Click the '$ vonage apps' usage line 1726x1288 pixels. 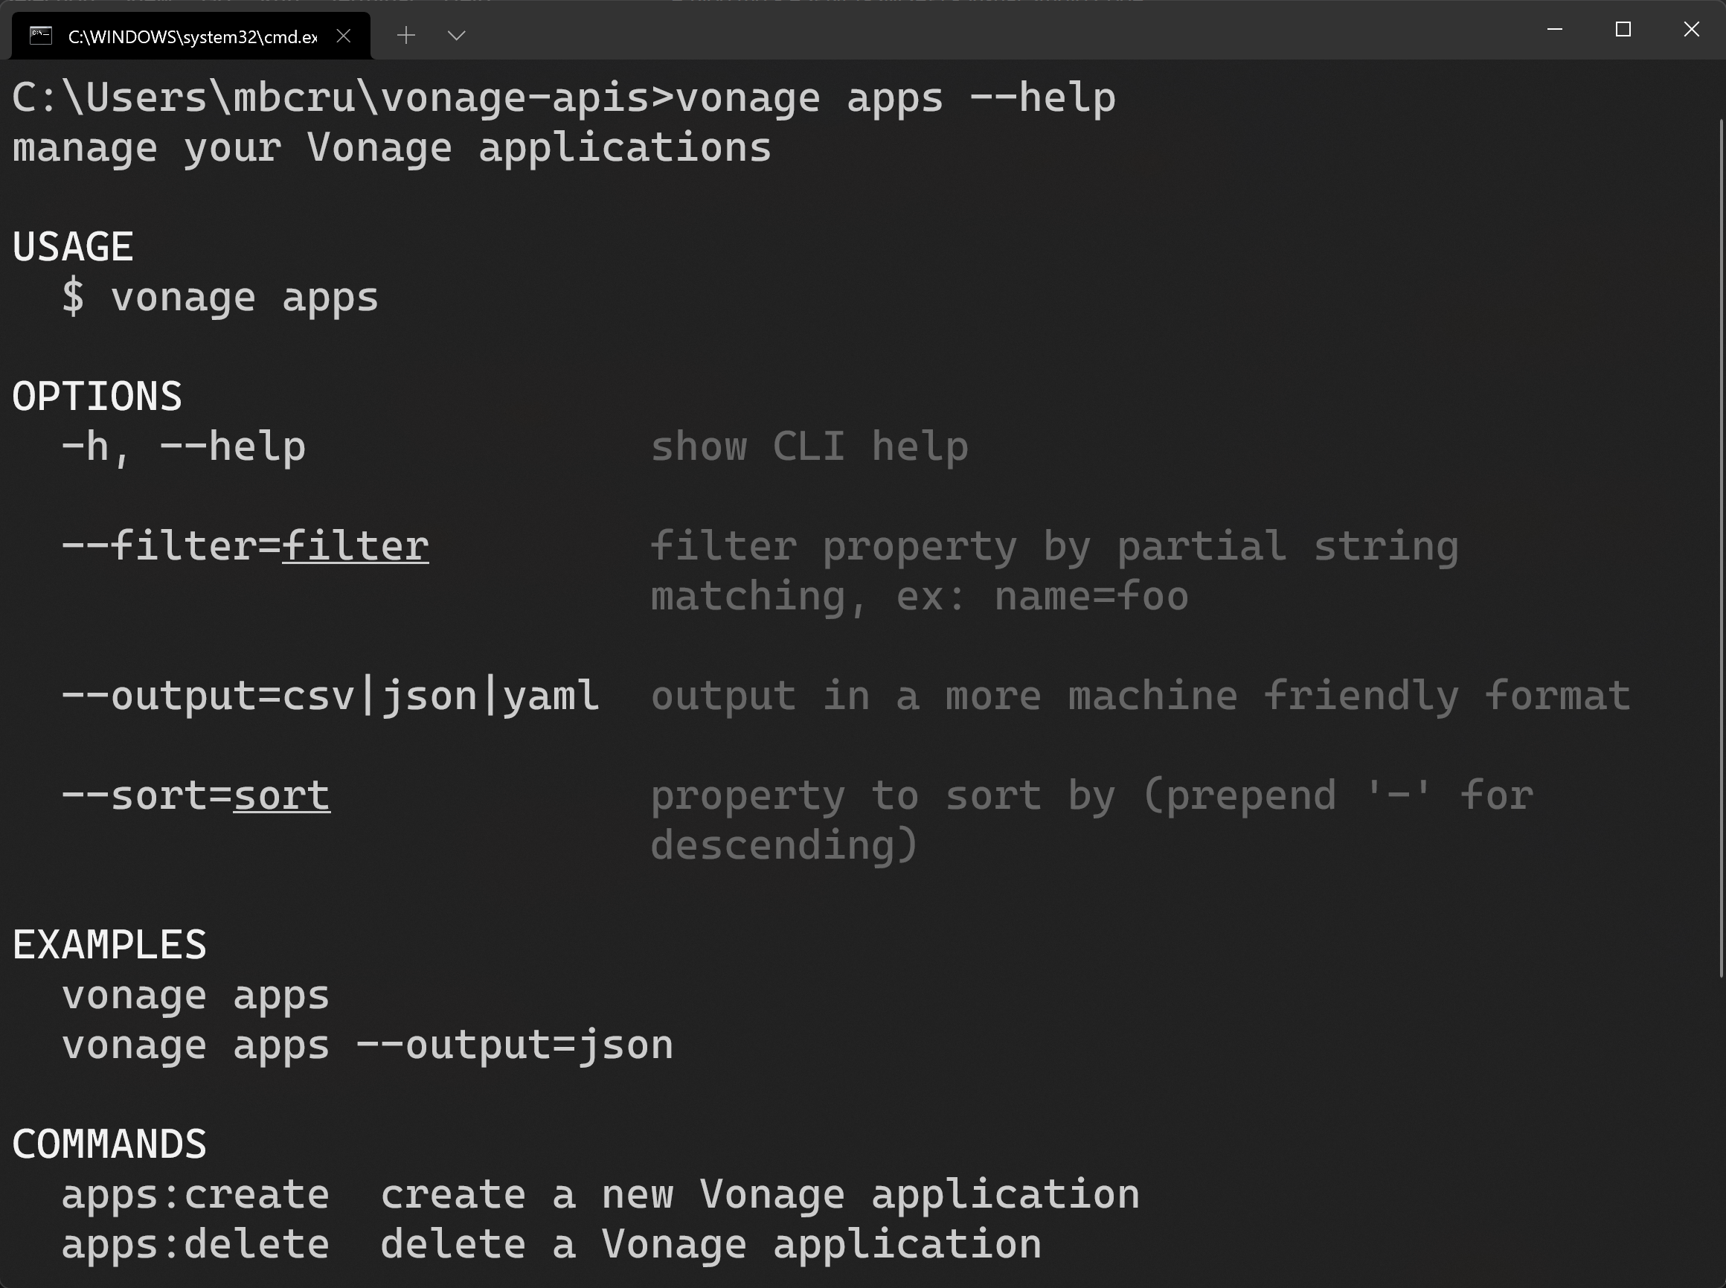[x=220, y=298]
